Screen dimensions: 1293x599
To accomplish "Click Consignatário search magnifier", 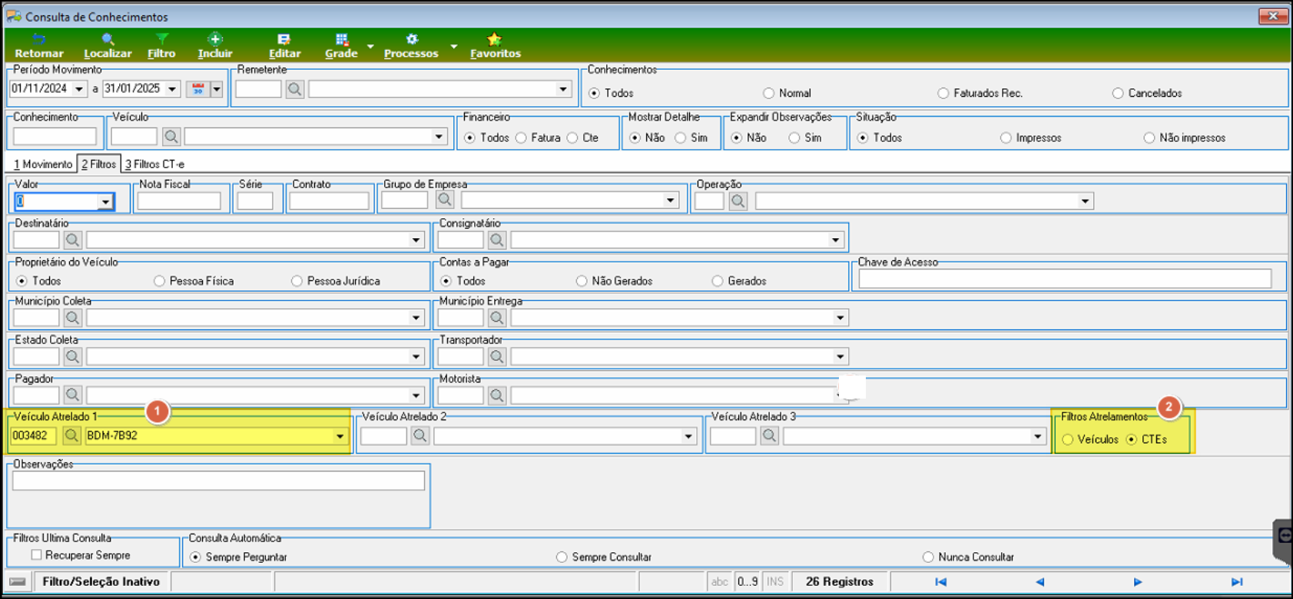I will click(496, 240).
